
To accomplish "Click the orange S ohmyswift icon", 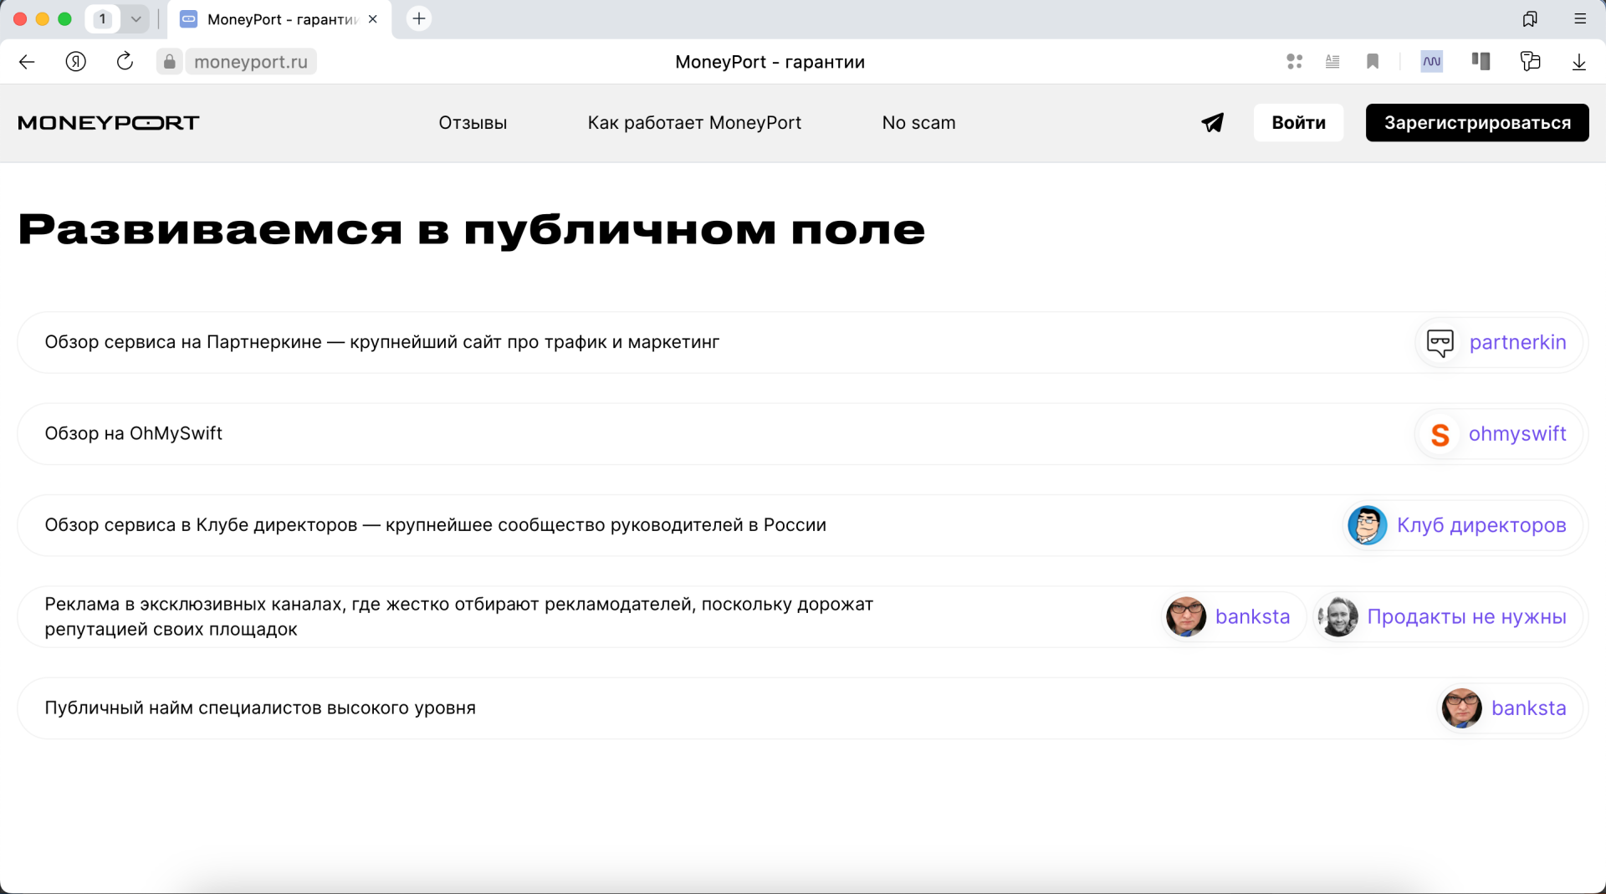I will [1440, 435].
